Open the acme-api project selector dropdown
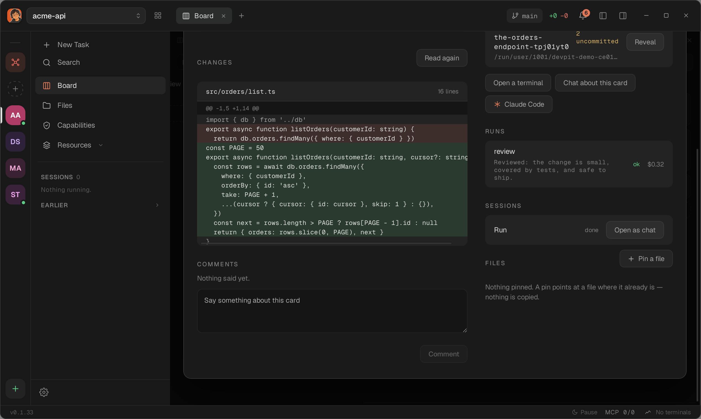Screen dimensions: 701x419 (x=86, y=16)
